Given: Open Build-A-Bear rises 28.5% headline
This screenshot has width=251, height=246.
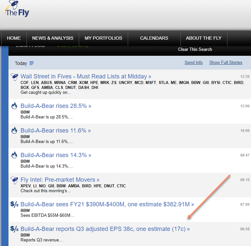Looking at the screenshot, I should 56,106.
